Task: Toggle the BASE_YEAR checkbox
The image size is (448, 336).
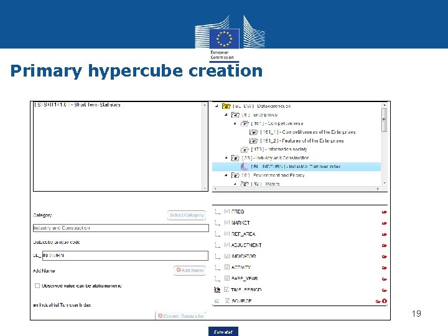Action: point(227,278)
